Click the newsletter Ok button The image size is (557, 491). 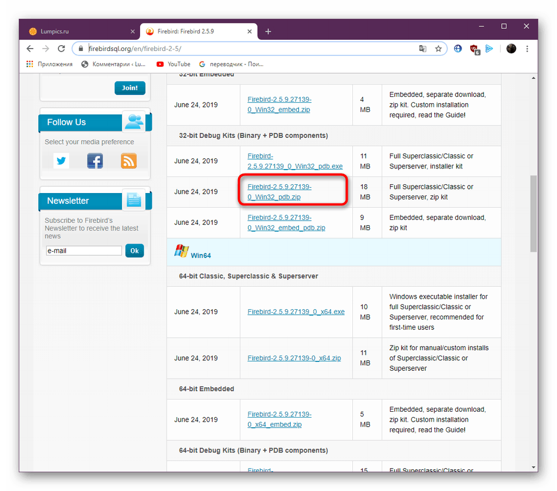[134, 250]
